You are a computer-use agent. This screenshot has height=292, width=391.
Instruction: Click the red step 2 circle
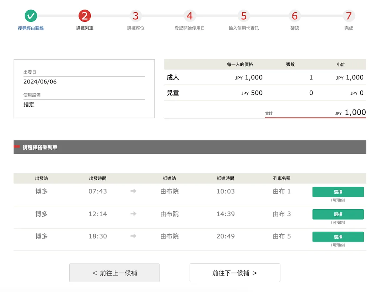click(85, 16)
